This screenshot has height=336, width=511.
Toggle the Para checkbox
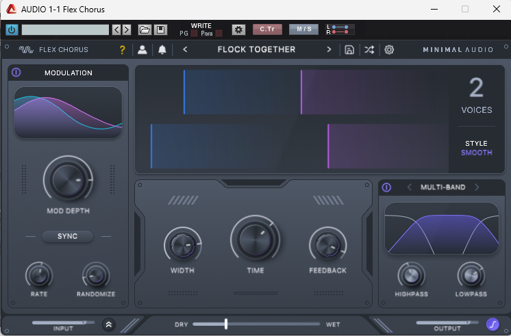(x=219, y=34)
